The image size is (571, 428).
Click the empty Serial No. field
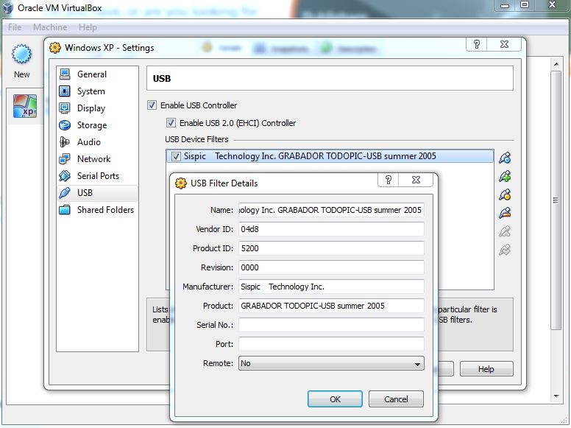(x=331, y=325)
